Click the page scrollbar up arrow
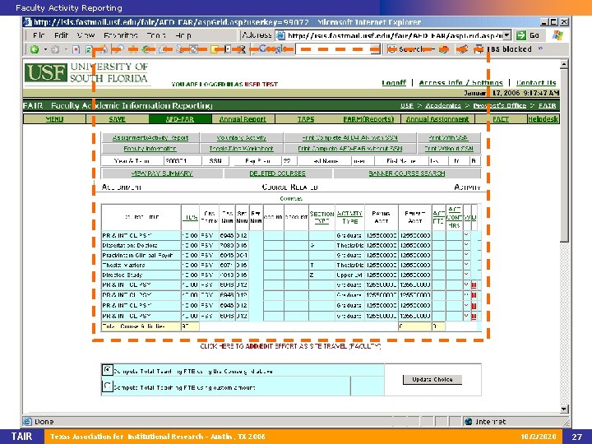This screenshot has height=444, width=592. pos(564,64)
